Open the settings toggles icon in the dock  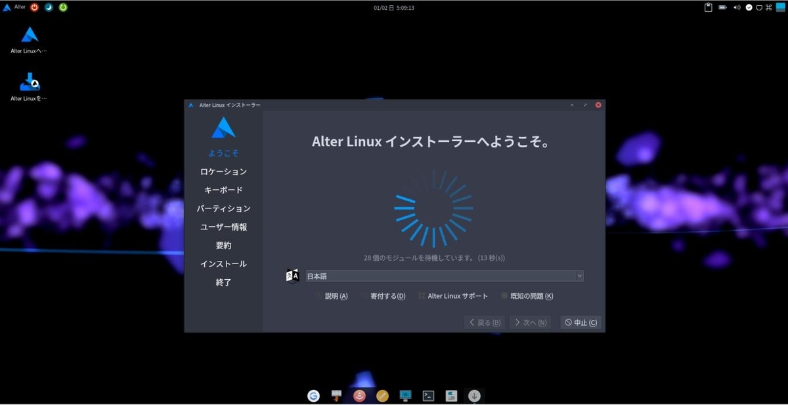click(451, 396)
